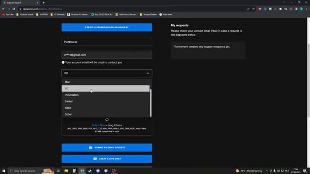Open the YT Channels bookmark folder
310x174 pixels.
pos(58,14)
